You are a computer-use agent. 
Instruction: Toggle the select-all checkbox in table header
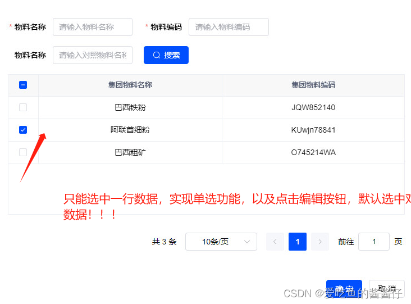pos(23,85)
